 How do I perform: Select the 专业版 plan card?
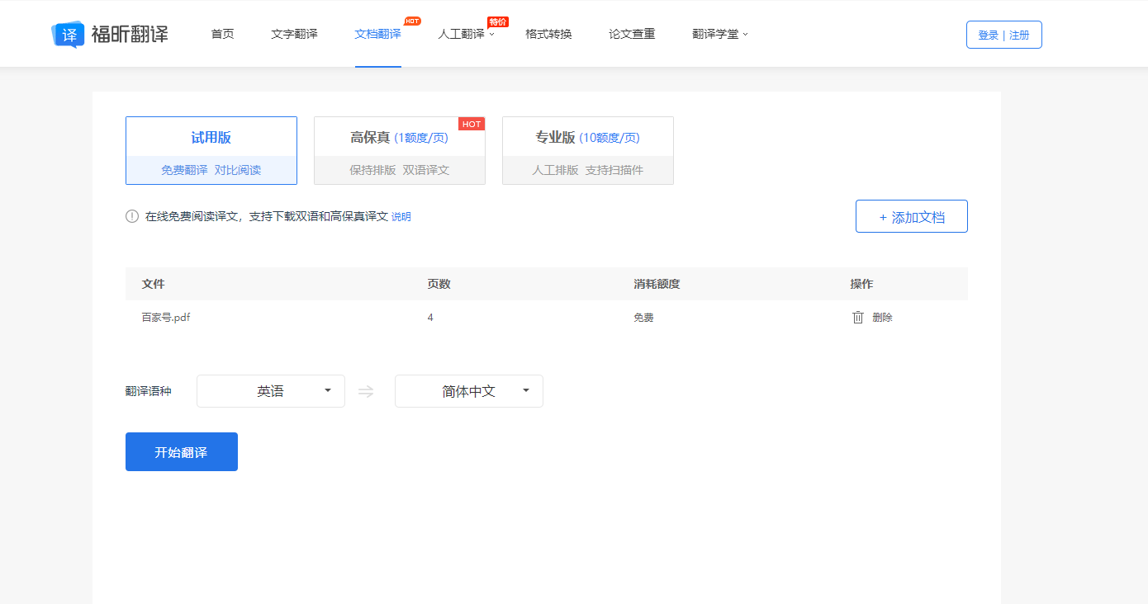point(588,150)
